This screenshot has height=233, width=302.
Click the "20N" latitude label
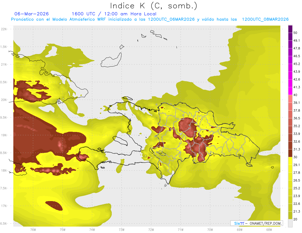[4, 100]
